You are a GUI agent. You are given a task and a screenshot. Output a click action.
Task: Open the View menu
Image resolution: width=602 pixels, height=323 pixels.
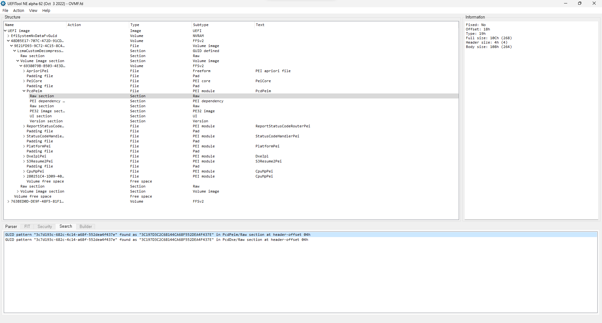[33, 11]
